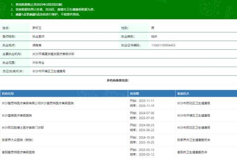This screenshot has width=237, height=158.
Task: Select 张家界大众医院（新院） entry
Action: 19,140
